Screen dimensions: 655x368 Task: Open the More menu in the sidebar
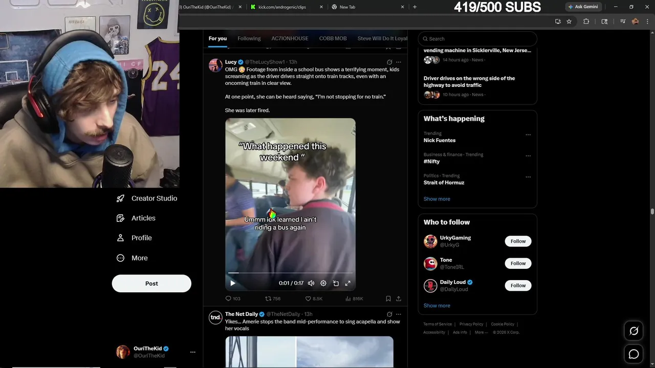(132, 258)
